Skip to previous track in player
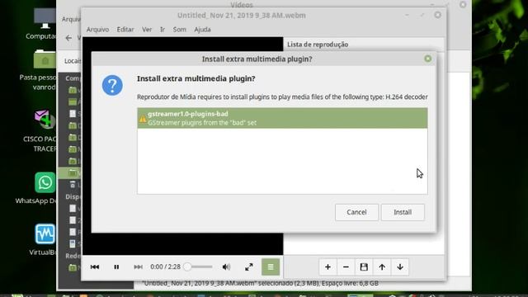This screenshot has height=297, width=528. coord(95,267)
